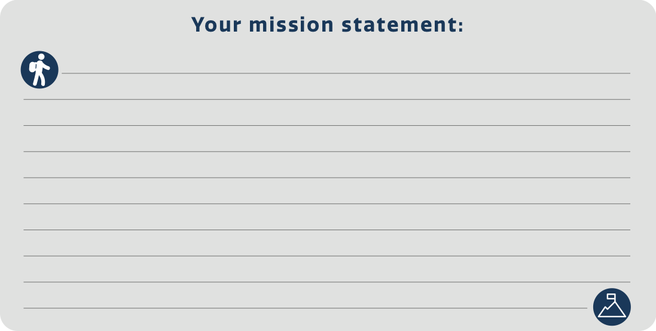Click the writing line beside the hiker icon
This screenshot has height=331, width=656.
[x=346, y=73]
